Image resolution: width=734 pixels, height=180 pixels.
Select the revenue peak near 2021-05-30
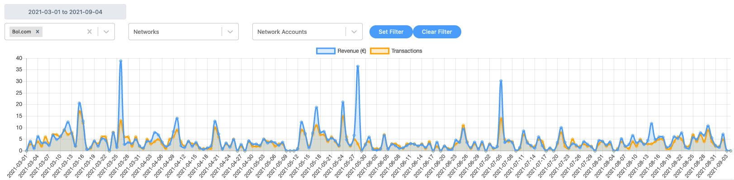click(358, 66)
